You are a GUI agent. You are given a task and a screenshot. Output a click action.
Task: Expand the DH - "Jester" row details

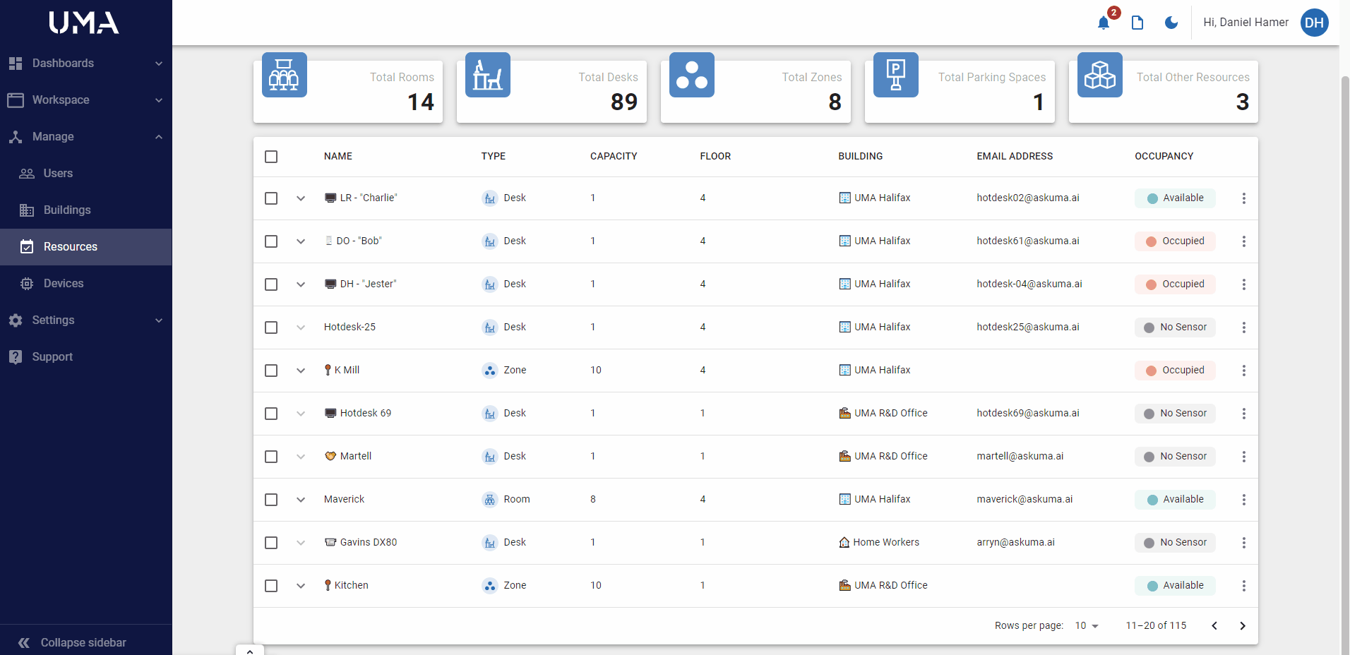tap(301, 284)
